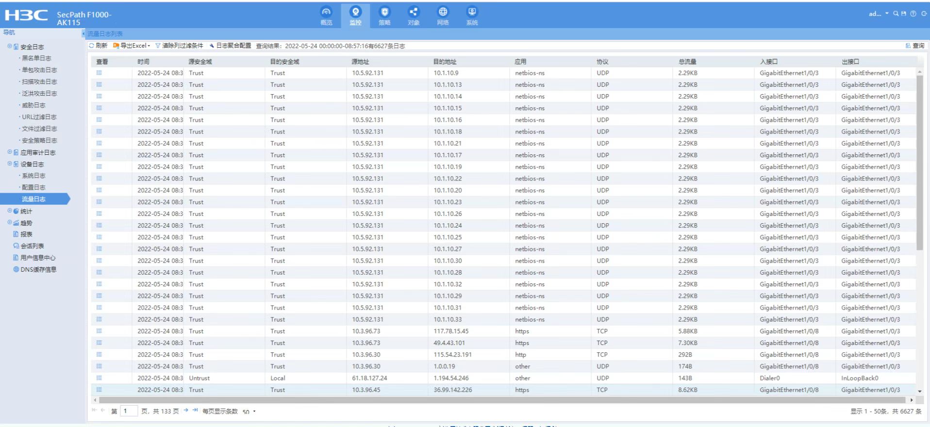Viewport: 930px width, 427px height.
Task: View details icon for destination 10.1.10.9 row
Action: [99, 73]
